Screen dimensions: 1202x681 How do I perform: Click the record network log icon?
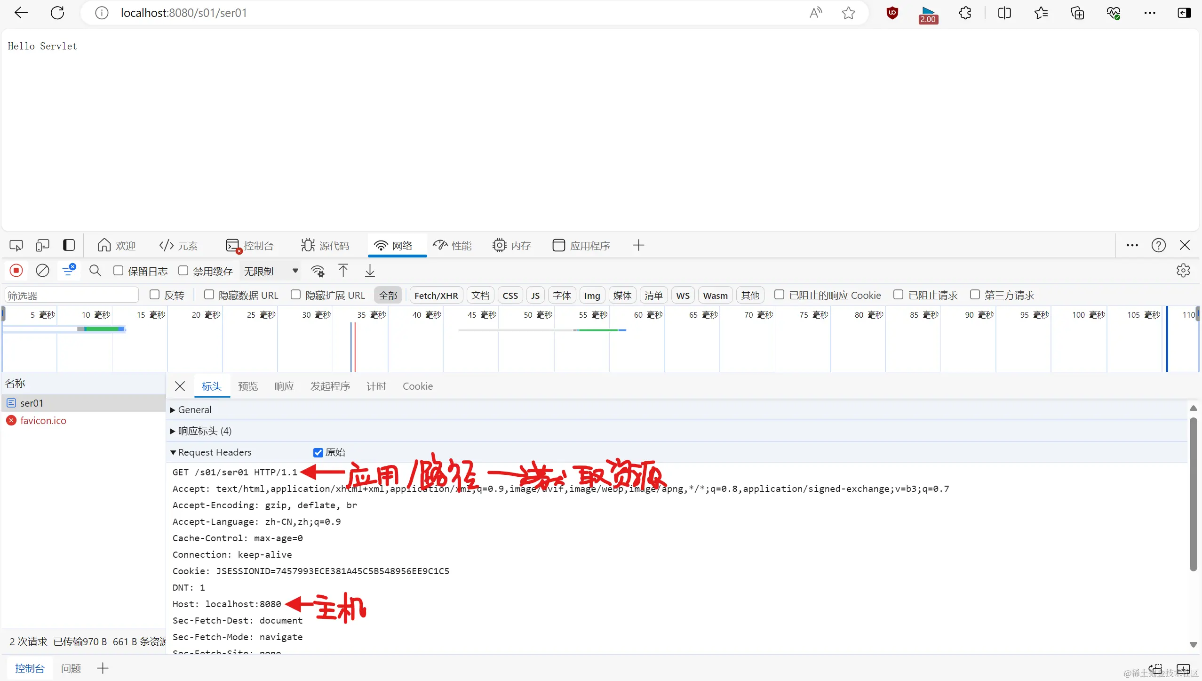point(16,271)
